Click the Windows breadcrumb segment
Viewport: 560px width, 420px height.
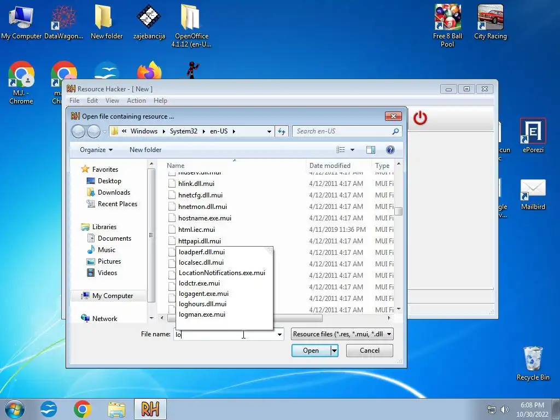click(x=144, y=131)
